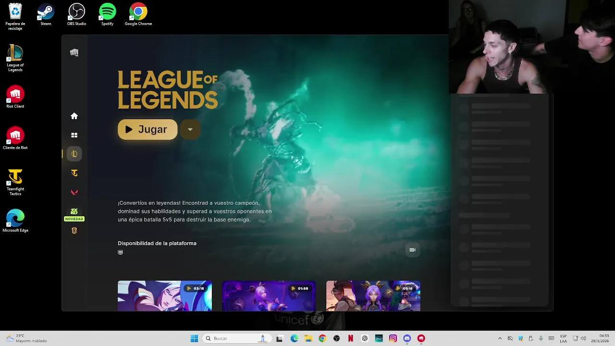Open the Home page in Riot Client sidebar
The image size is (615, 346).
coord(74,116)
